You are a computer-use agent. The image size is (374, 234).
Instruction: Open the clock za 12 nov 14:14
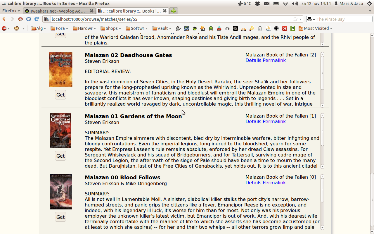coord(317,4)
